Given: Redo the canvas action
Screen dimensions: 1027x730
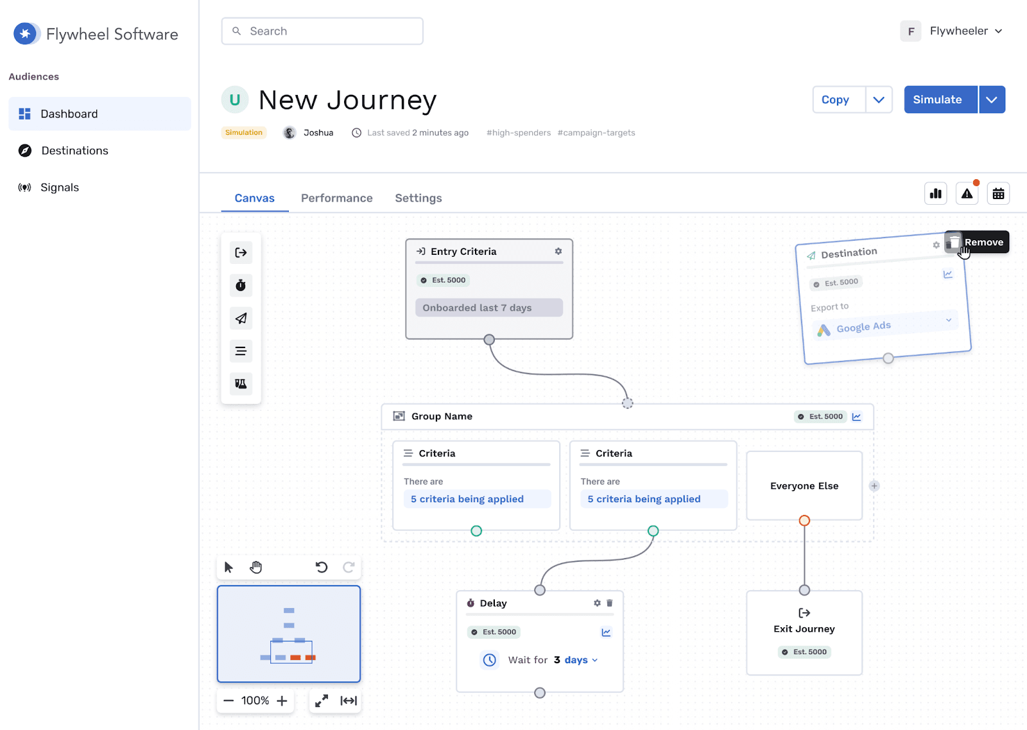Looking at the screenshot, I should [x=349, y=567].
